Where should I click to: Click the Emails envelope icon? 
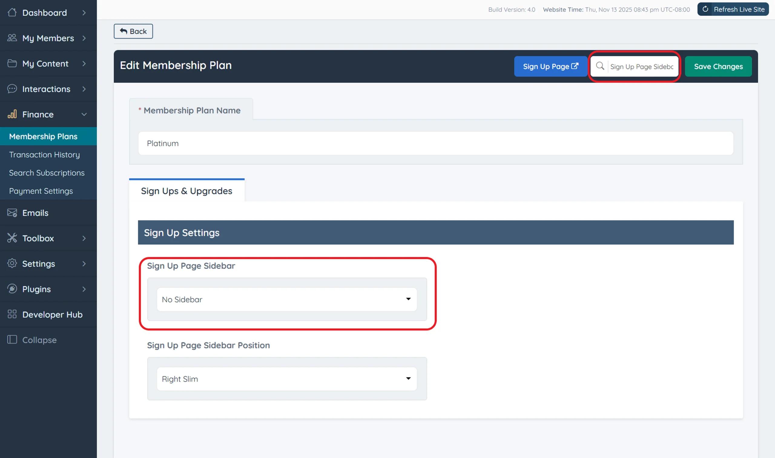point(12,213)
